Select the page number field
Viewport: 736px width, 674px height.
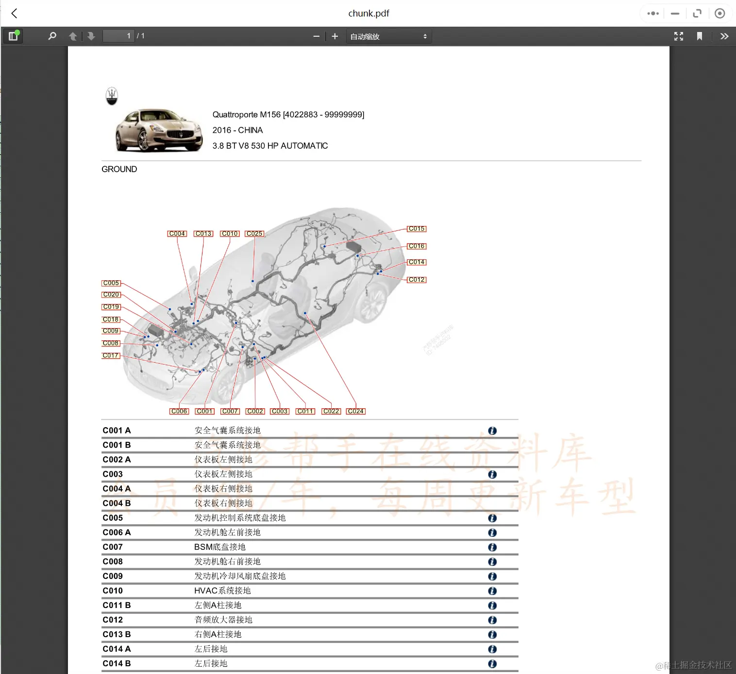click(118, 36)
